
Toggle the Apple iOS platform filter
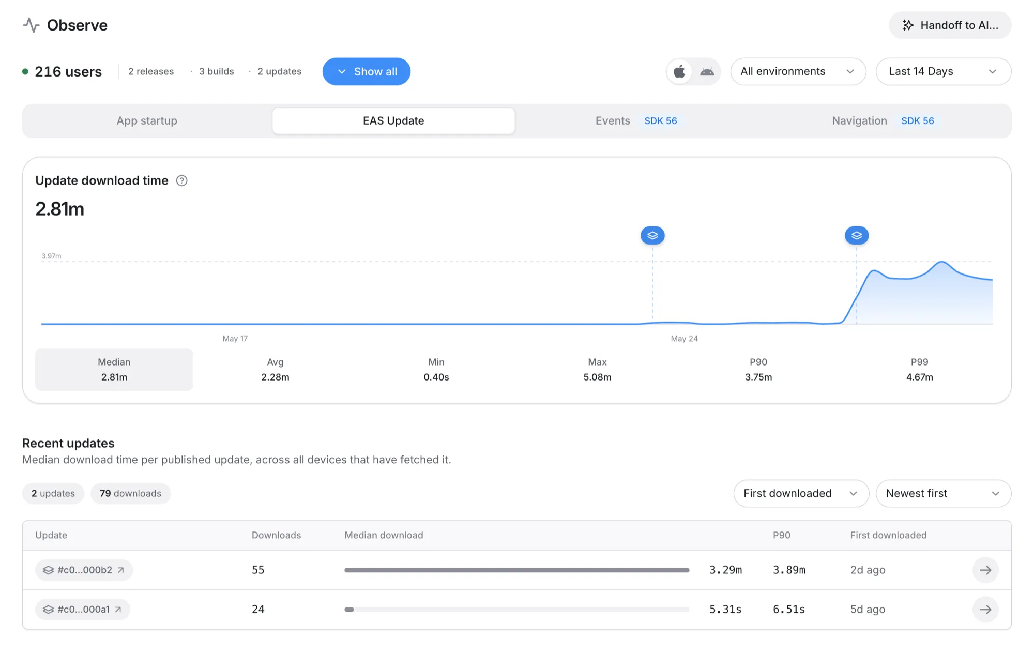(x=679, y=71)
